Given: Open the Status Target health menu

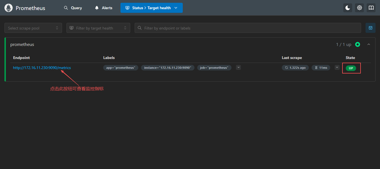Looking at the screenshot, I should (x=152, y=8).
